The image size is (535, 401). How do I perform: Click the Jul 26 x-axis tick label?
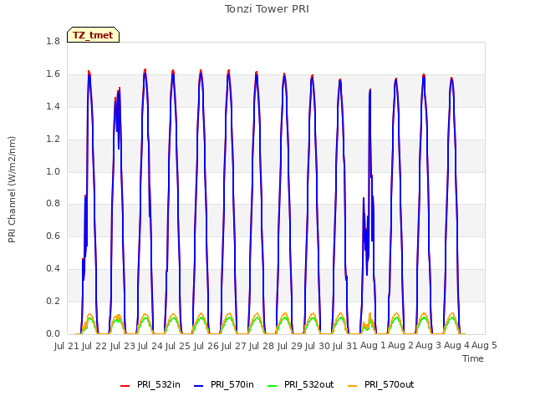tap(206, 346)
